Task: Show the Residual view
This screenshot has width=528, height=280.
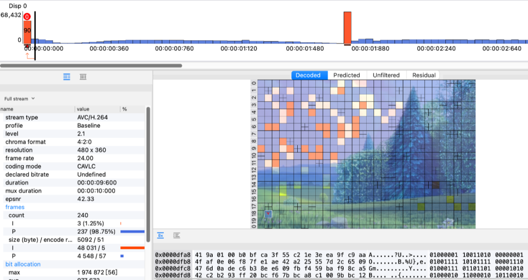Action: pos(424,75)
